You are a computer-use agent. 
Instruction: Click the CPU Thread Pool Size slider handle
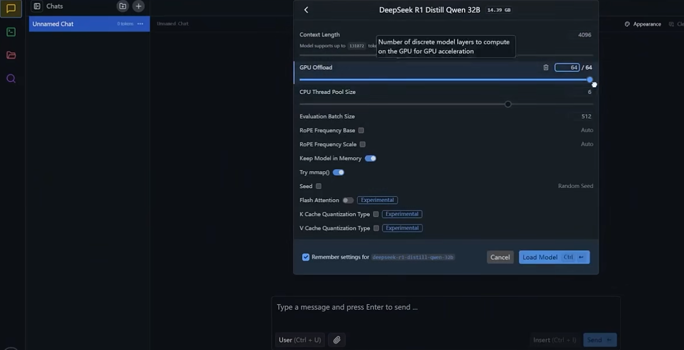tap(508, 104)
